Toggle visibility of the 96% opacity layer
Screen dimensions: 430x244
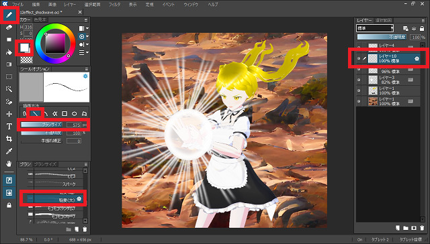coord(359,70)
